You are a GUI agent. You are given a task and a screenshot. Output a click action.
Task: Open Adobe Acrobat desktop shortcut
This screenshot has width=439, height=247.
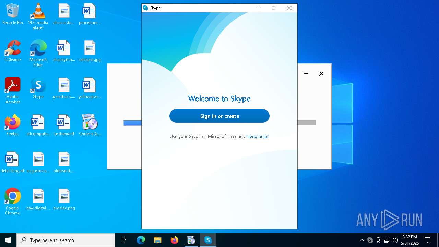tap(13, 91)
